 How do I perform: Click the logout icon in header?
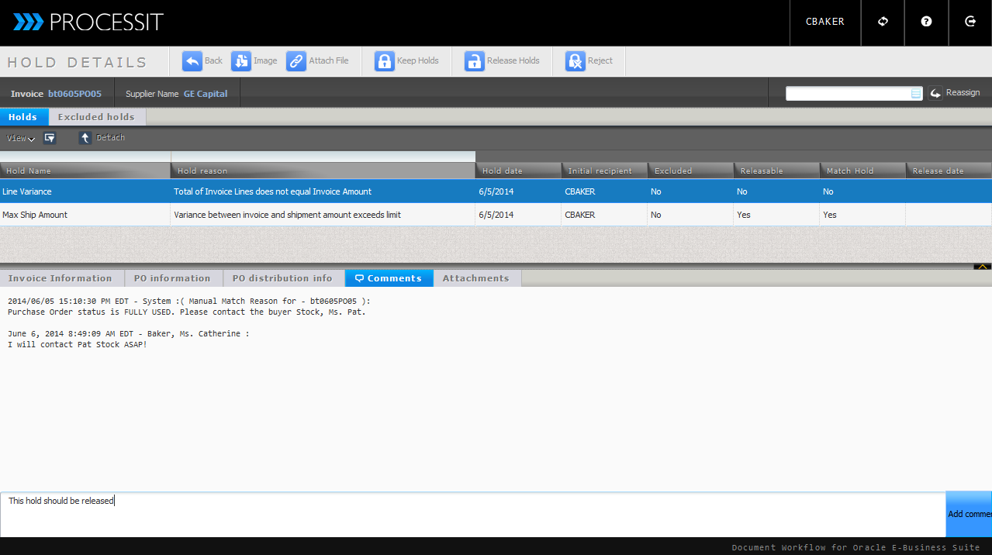970,22
